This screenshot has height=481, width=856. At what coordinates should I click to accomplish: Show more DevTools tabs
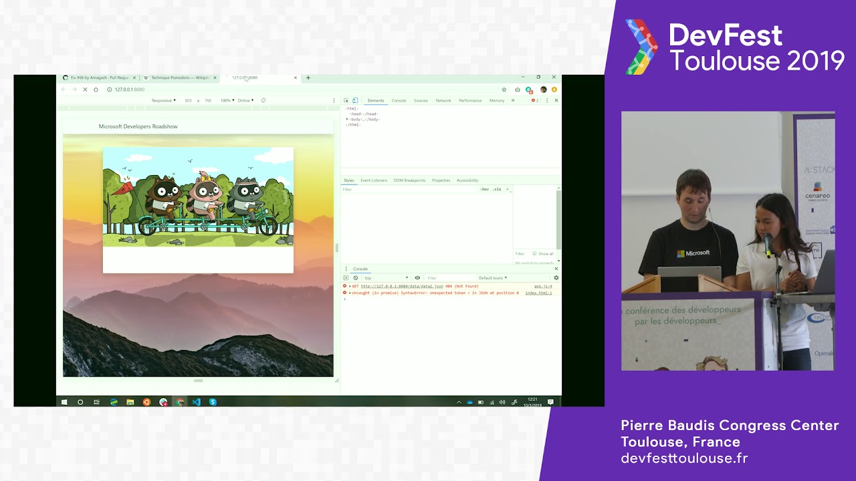pyautogui.click(x=513, y=100)
